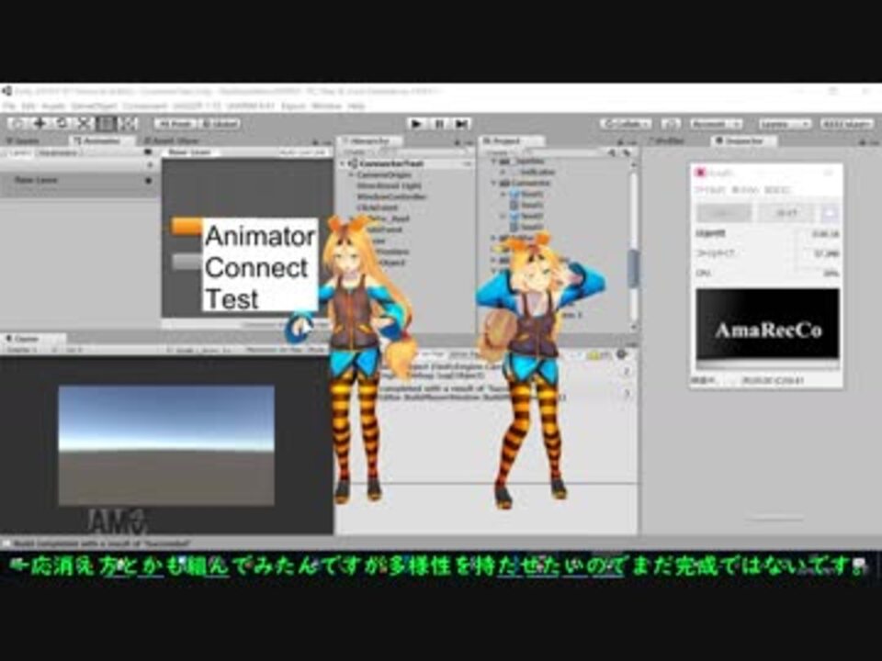The height and width of the screenshot is (661, 882).
Task: Open the editor Layout dropdown
Action: click(847, 124)
